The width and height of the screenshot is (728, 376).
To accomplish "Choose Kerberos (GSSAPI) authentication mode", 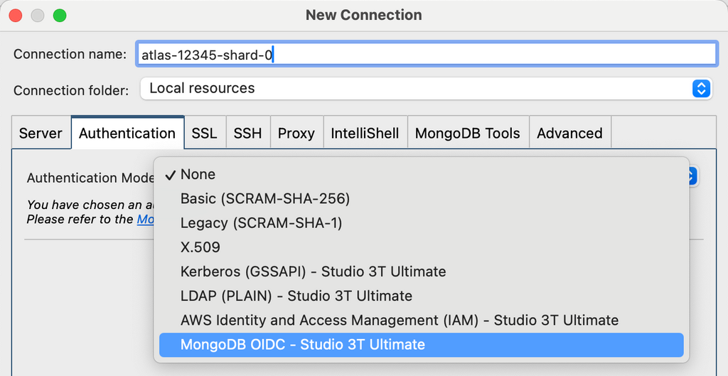I will pyautogui.click(x=313, y=272).
